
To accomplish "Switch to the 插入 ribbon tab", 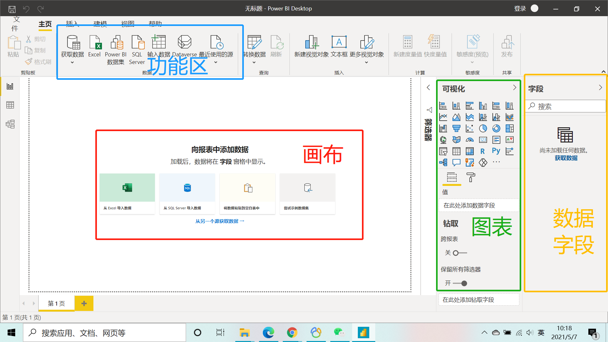I will pyautogui.click(x=72, y=24).
